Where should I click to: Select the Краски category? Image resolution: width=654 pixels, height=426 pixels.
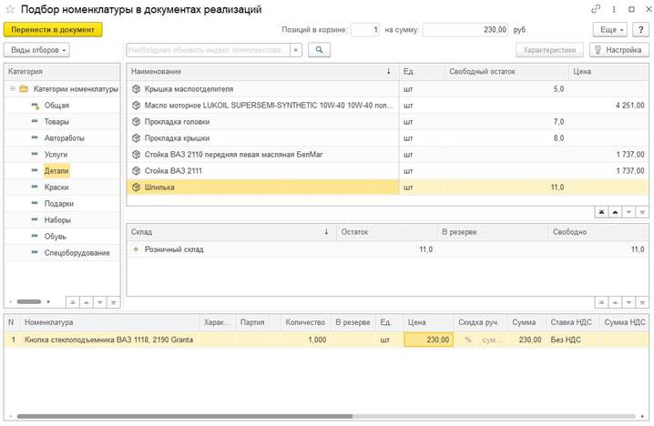click(56, 188)
